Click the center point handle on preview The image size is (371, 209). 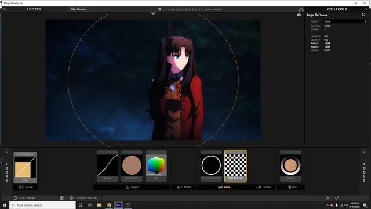pos(153,80)
